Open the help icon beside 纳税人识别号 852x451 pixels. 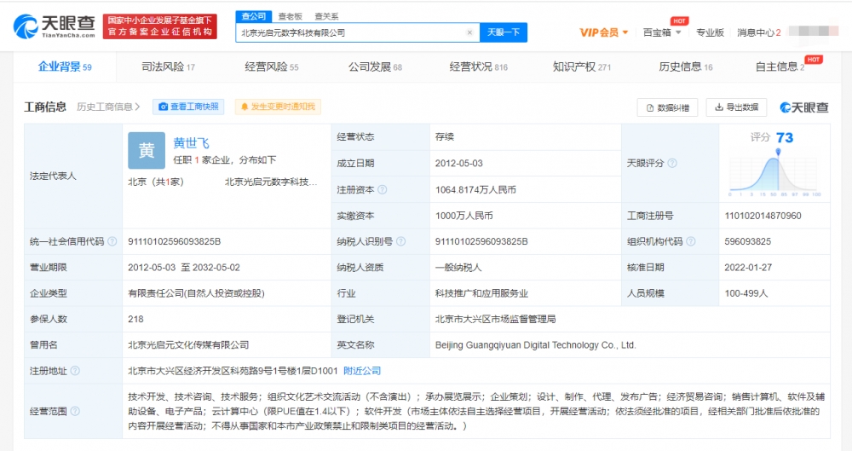pos(401,241)
